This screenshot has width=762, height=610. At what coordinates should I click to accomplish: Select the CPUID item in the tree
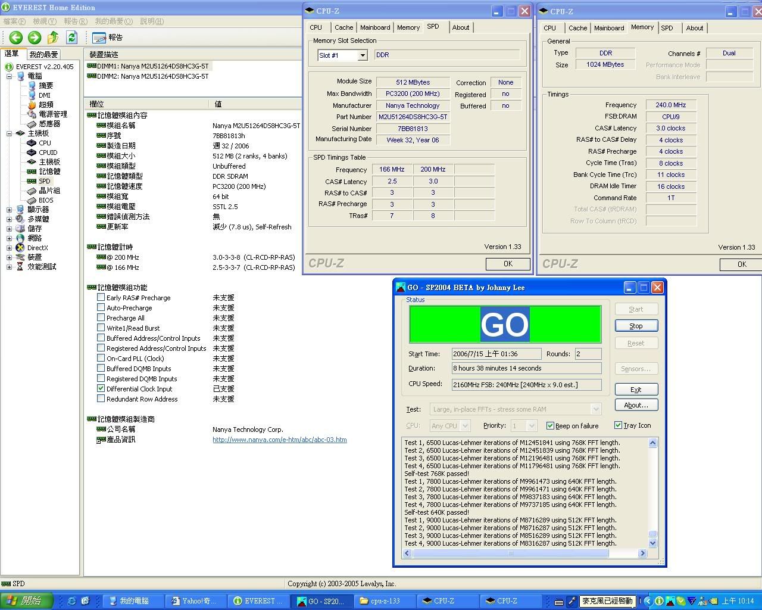tap(48, 152)
